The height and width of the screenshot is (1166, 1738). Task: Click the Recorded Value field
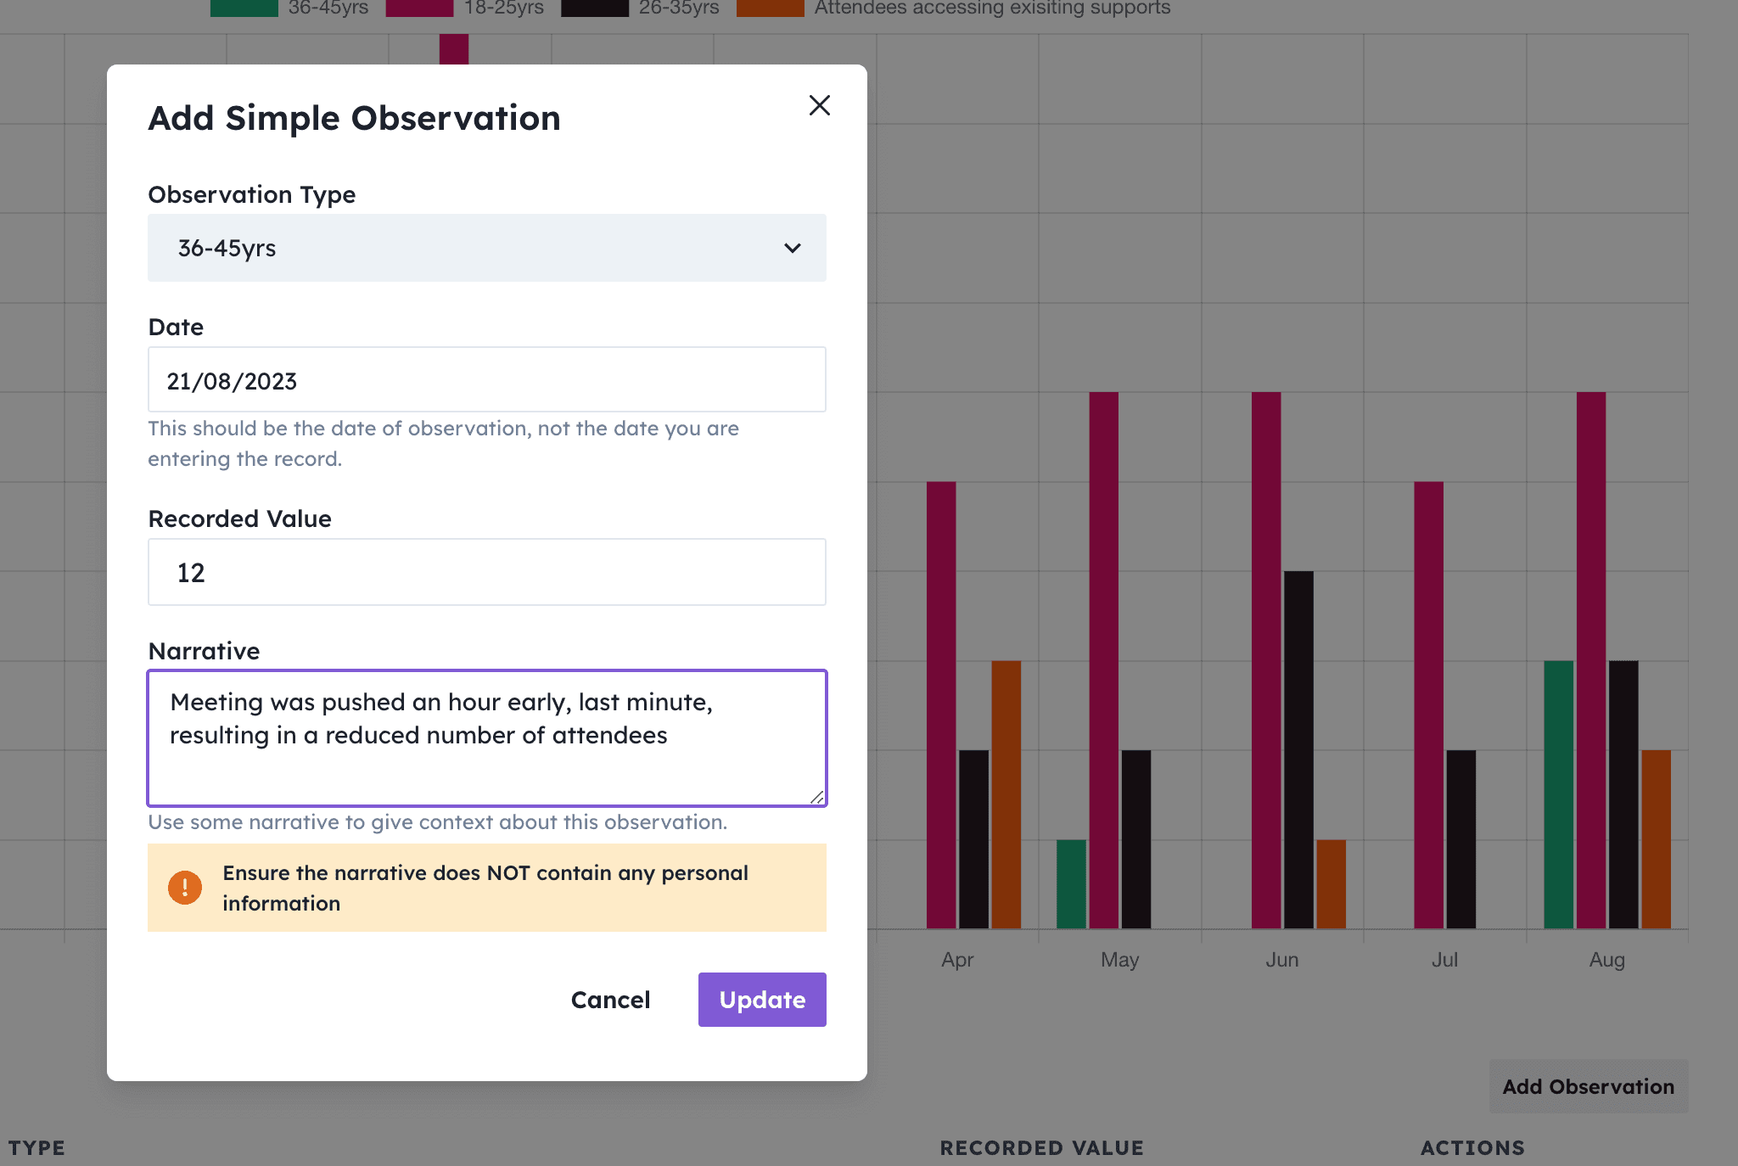click(x=486, y=572)
